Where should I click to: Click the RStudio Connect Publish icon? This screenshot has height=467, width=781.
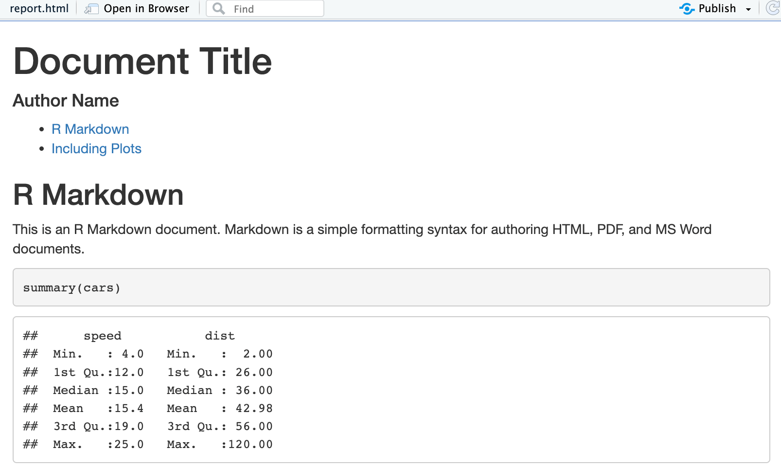687,8
